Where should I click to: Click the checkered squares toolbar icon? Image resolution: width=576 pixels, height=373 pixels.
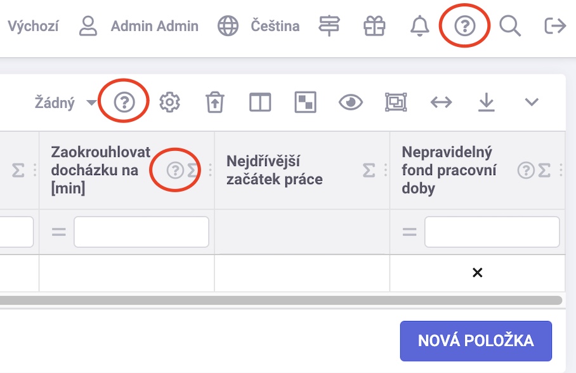point(305,102)
